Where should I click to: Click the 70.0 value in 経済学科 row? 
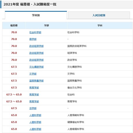coord(14,53)
